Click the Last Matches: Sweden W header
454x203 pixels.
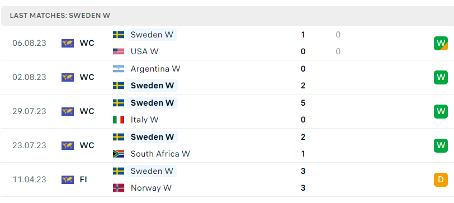tap(60, 16)
